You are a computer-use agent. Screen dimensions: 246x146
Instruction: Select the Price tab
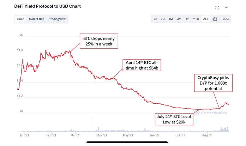pyautogui.click(x=21, y=19)
